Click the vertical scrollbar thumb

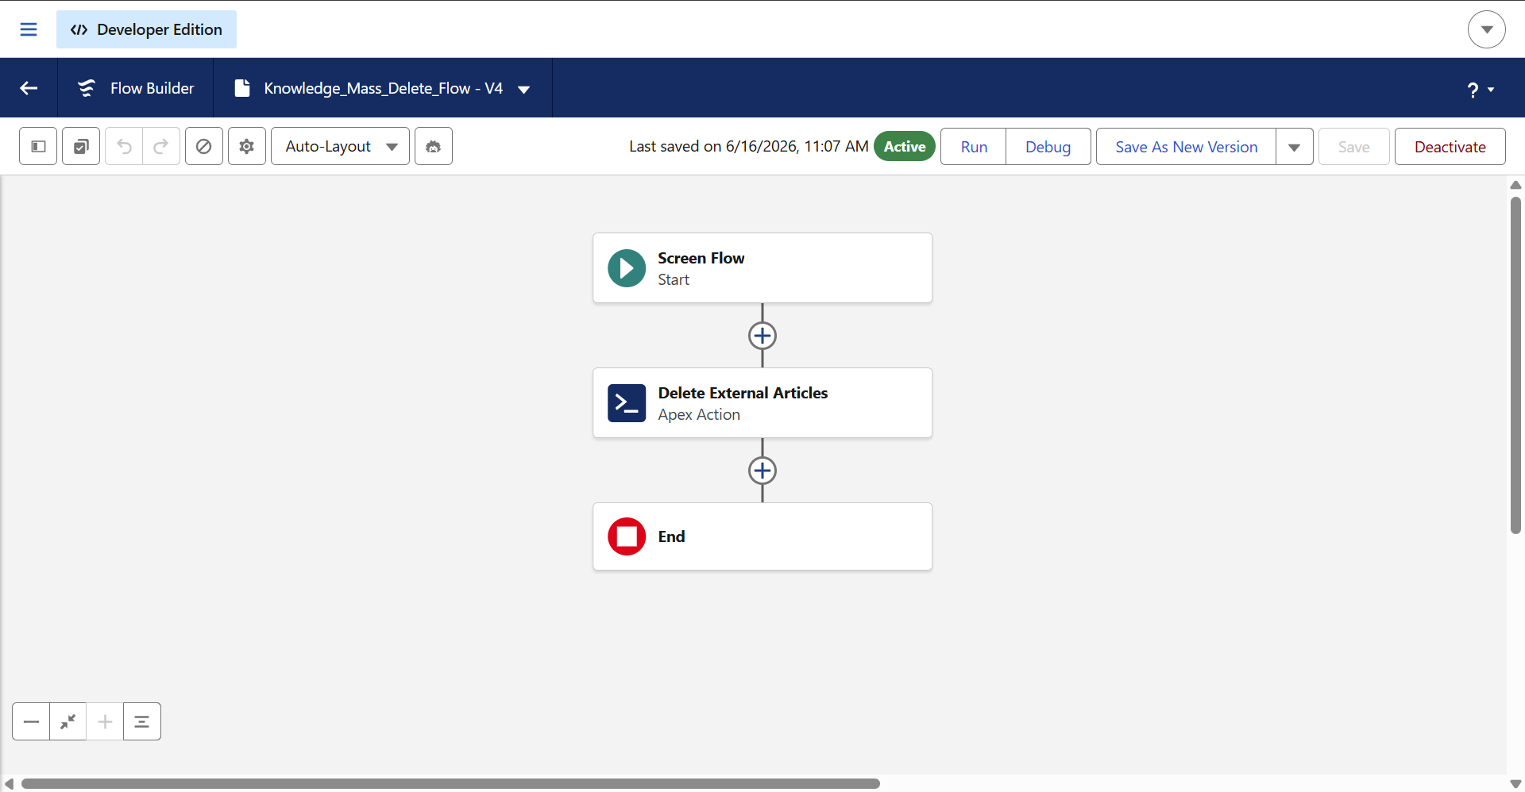click(1515, 365)
